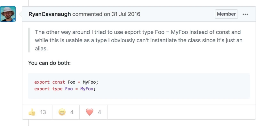Click the export const Foo code line
Image resolution: width=256 pixels, height=126 pixels.
[x=66, y=82]
